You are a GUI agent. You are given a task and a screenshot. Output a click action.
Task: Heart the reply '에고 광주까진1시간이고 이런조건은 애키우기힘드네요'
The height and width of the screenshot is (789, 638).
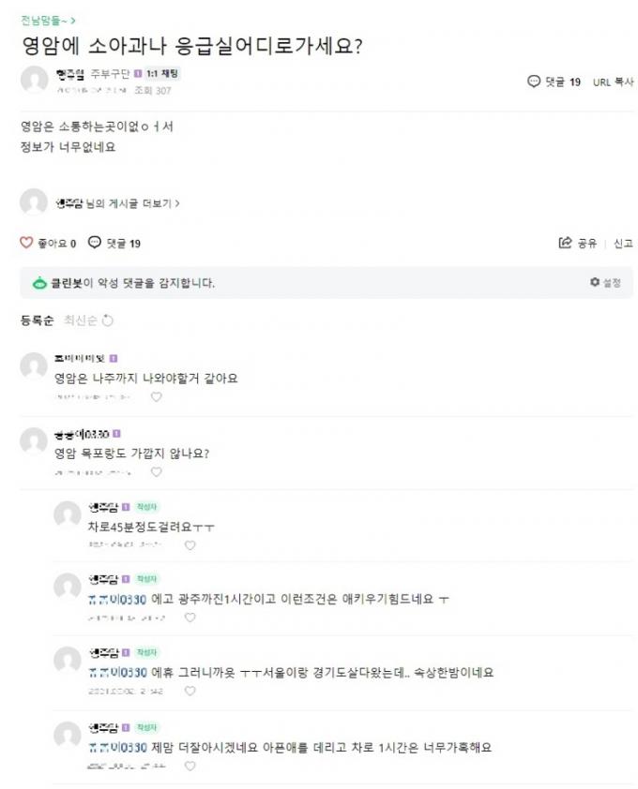coord(190,618)
